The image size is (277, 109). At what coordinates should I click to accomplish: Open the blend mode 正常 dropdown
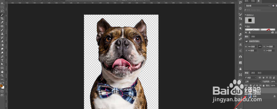252,82
